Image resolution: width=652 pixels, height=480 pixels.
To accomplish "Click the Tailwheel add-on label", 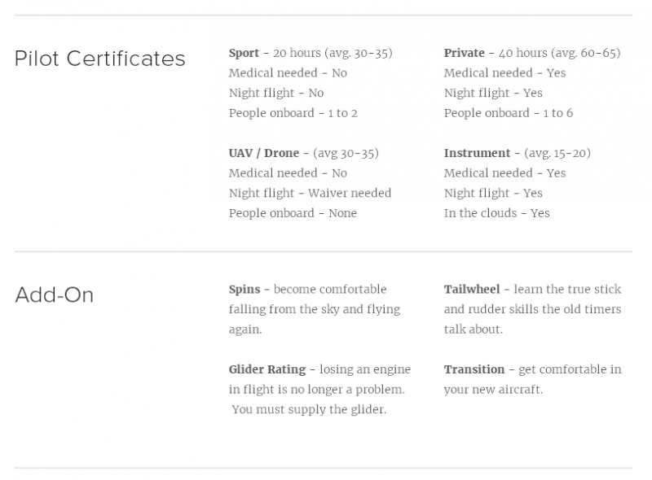I will (472, 290).
